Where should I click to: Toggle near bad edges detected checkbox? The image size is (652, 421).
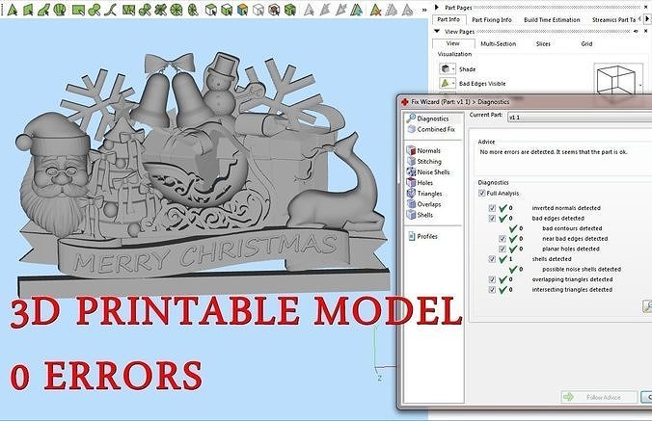(x=503, y=239)
